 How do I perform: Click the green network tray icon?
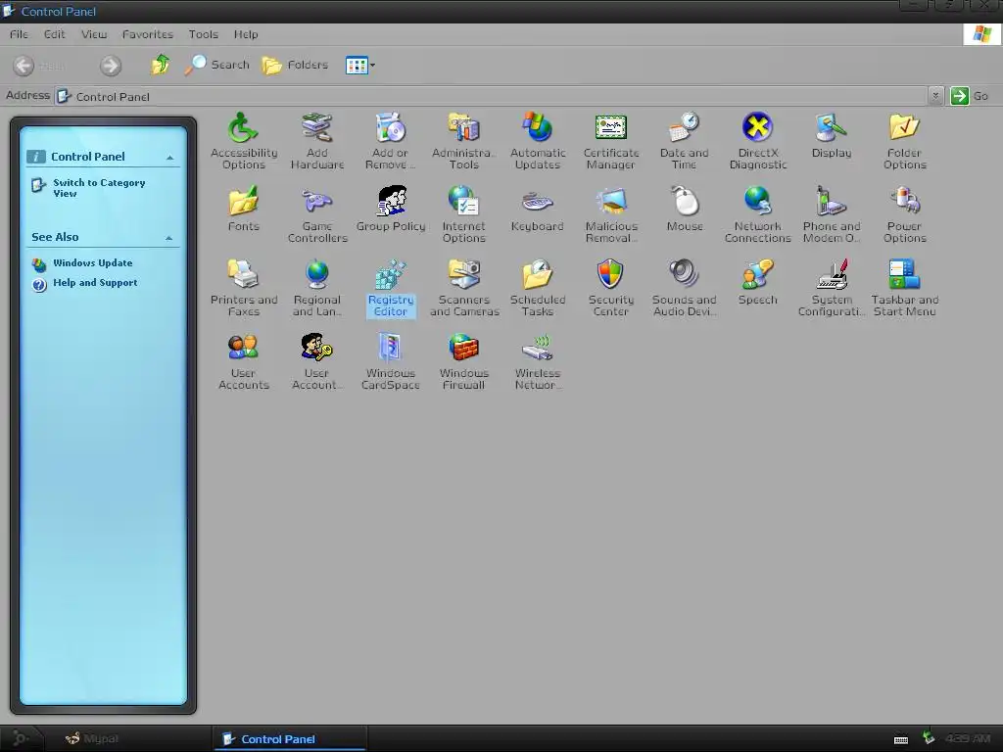coord(929,738)
